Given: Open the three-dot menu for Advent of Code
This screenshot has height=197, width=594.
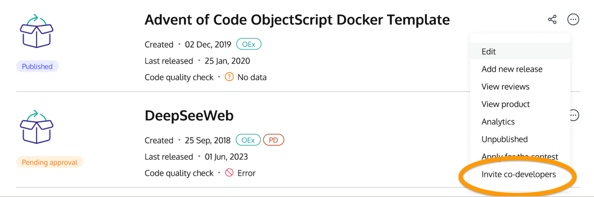Looking at the screenshot, I should click(573, 19).
